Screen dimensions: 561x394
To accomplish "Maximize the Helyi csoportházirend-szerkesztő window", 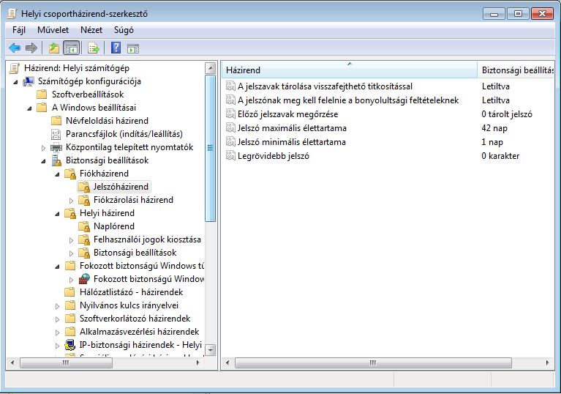I will (x=518, y=14).
